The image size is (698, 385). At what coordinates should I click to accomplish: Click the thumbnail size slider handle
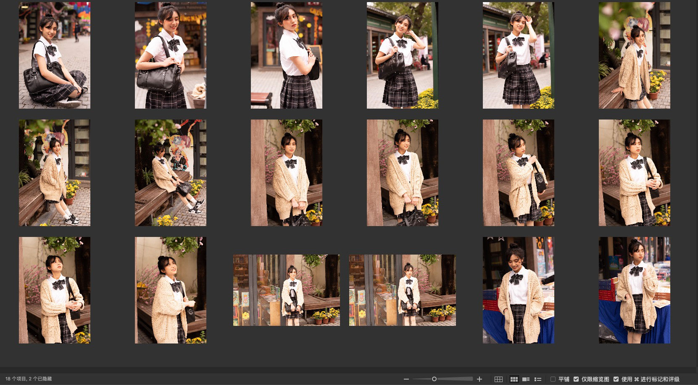434,379
